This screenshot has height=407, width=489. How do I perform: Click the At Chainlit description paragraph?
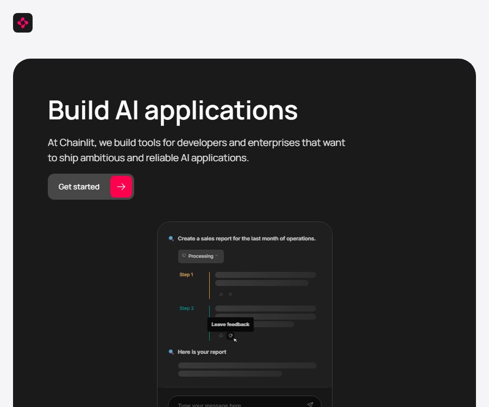tap(197, 150)
